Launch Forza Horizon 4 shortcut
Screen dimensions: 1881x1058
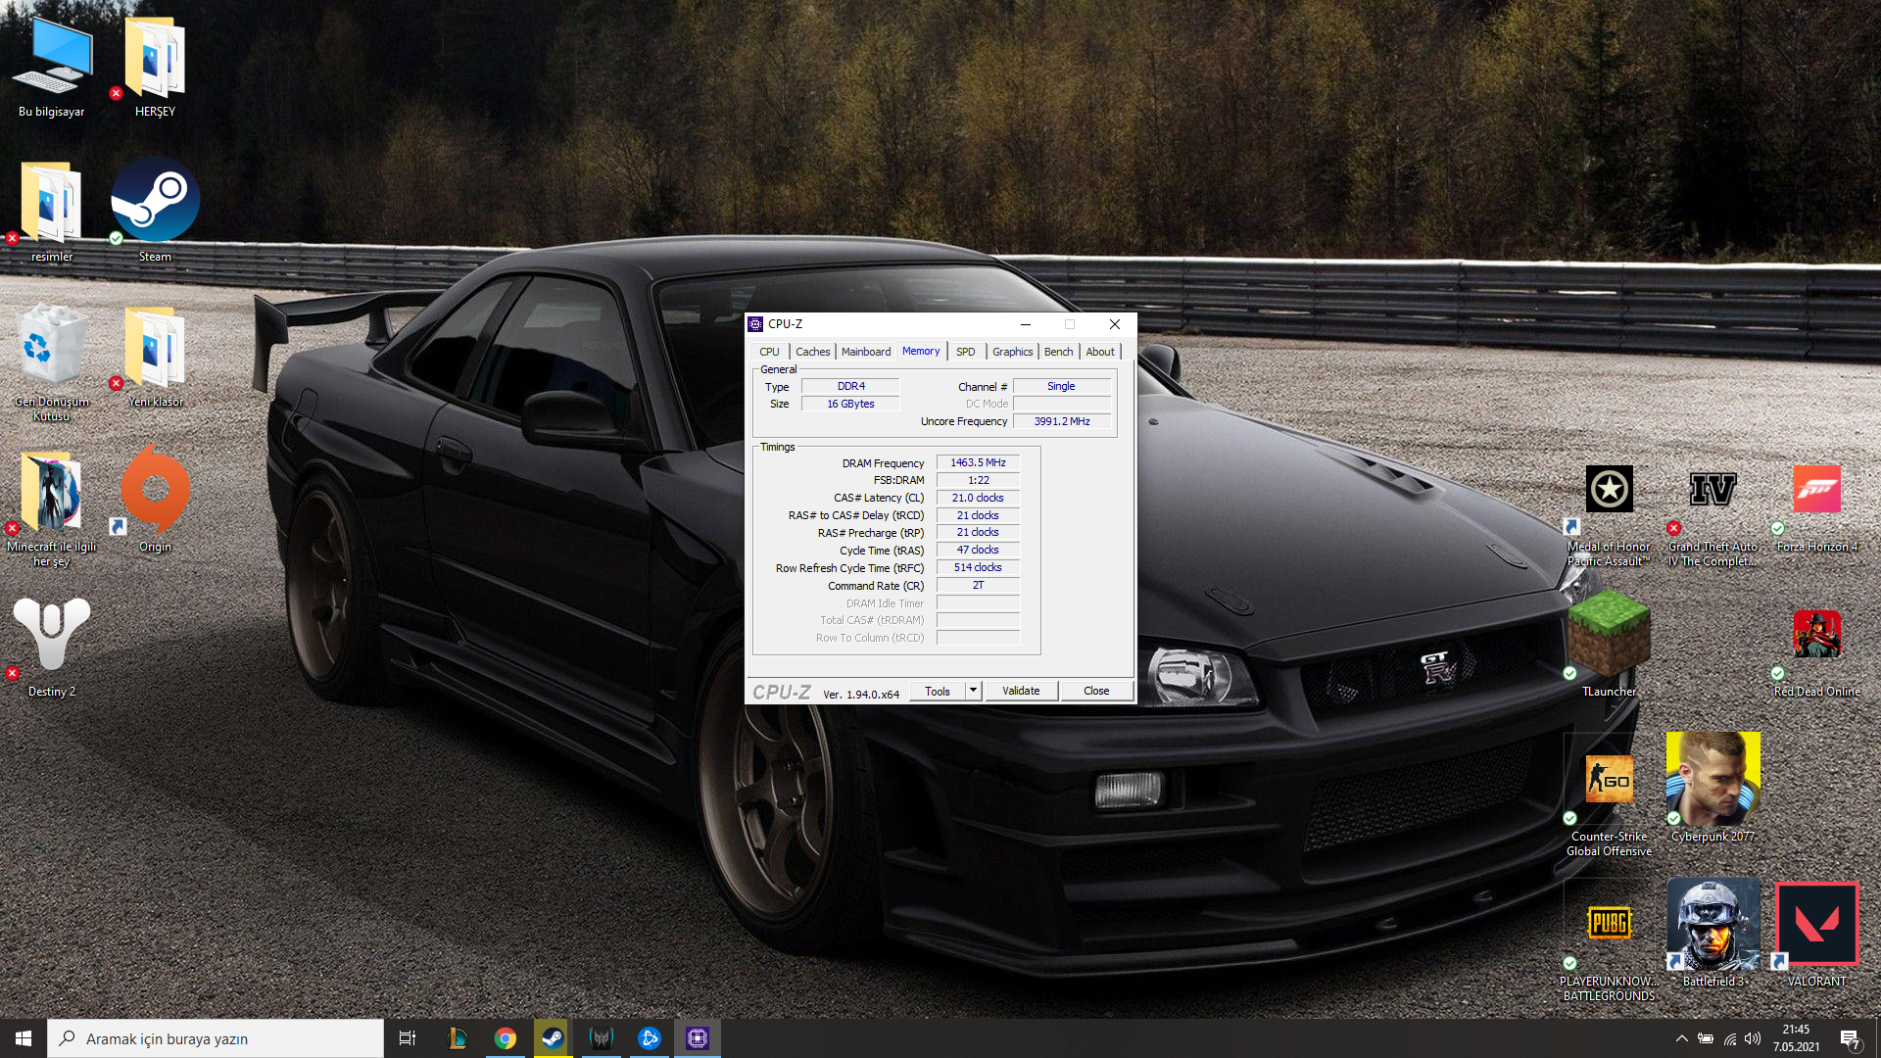[x=1816, y=507]
